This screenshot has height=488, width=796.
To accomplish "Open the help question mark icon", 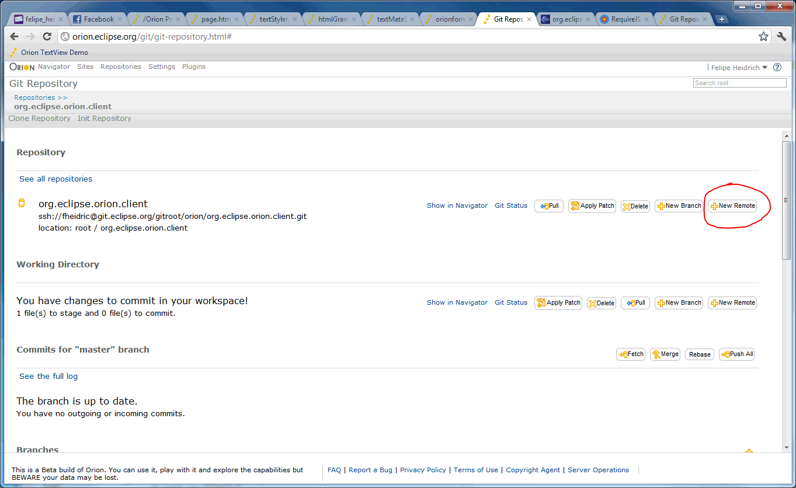I will point(777,67).
